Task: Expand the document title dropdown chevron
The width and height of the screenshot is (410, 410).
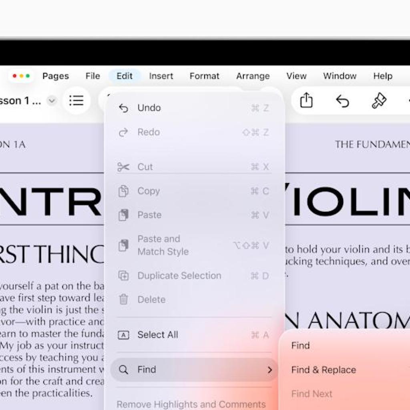Action: [x=52, y=101]
